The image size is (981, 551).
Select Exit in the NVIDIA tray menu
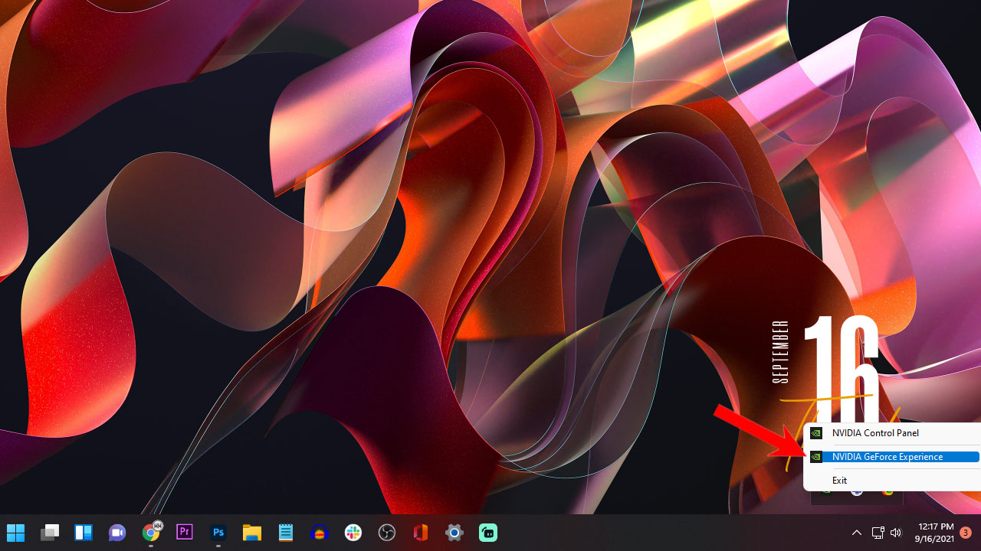point(839,480)
